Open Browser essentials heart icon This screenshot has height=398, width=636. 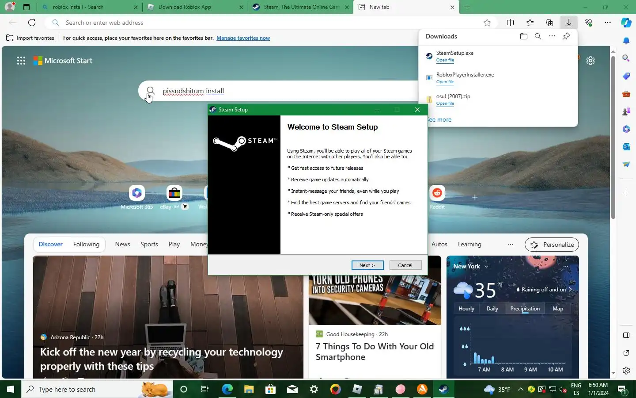tap(588, 23)
